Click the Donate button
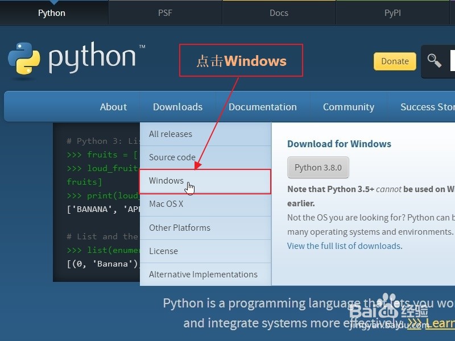Image resolution: width=455 pixels, height=341 pixels. (x=395, y=61)
